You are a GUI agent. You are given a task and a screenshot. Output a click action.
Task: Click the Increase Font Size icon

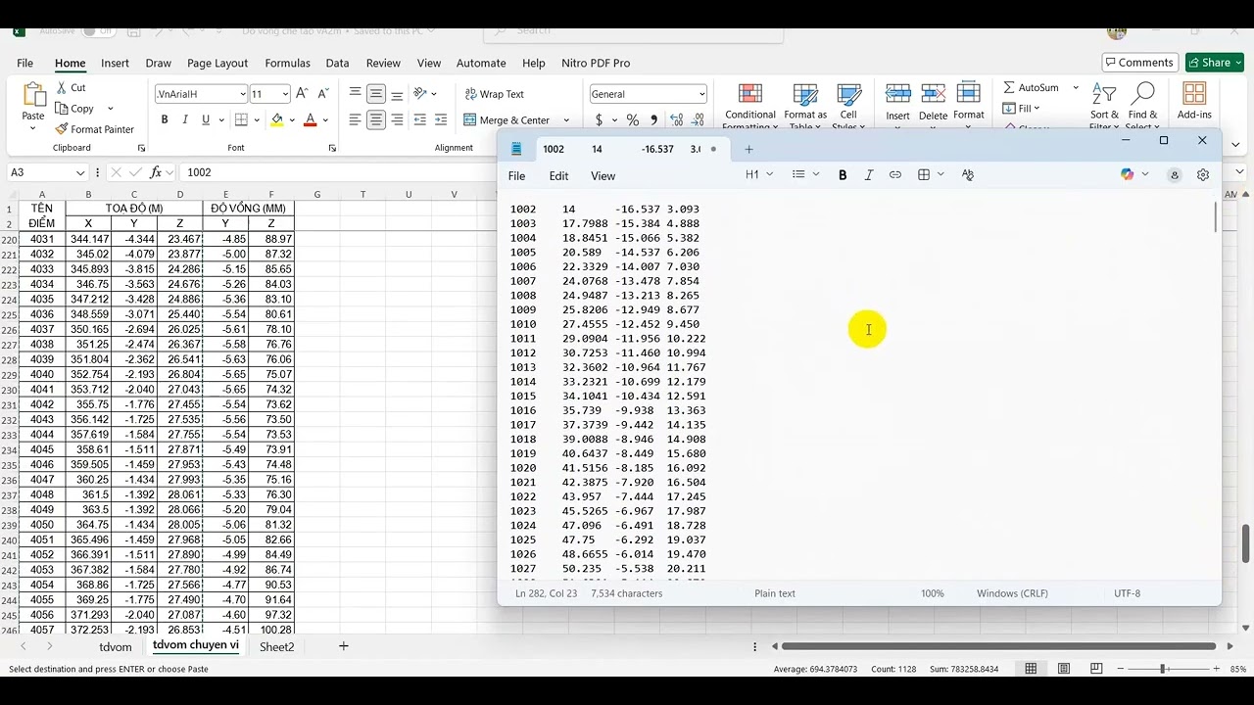pos(302,94)
